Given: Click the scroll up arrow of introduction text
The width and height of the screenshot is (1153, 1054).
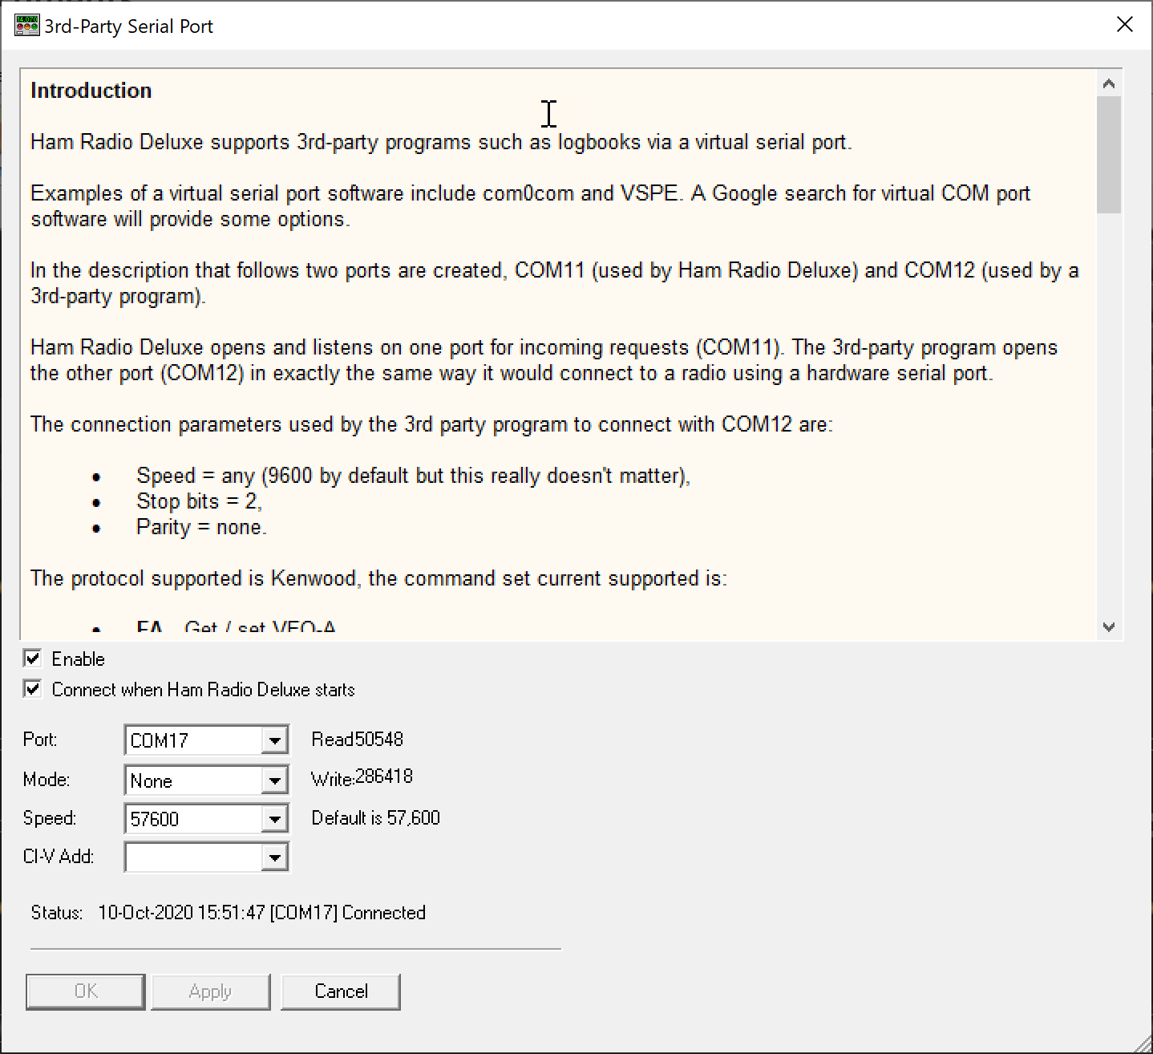Looking at the screenshot, I should [x=1109, y=83].
